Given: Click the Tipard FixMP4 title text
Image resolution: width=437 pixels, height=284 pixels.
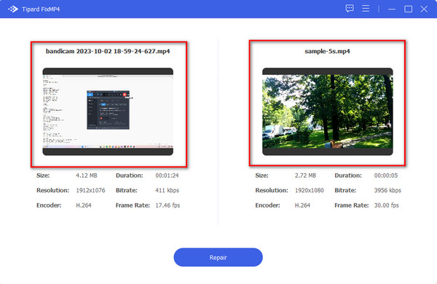Looking at the screenshot, I should [41, 9].
